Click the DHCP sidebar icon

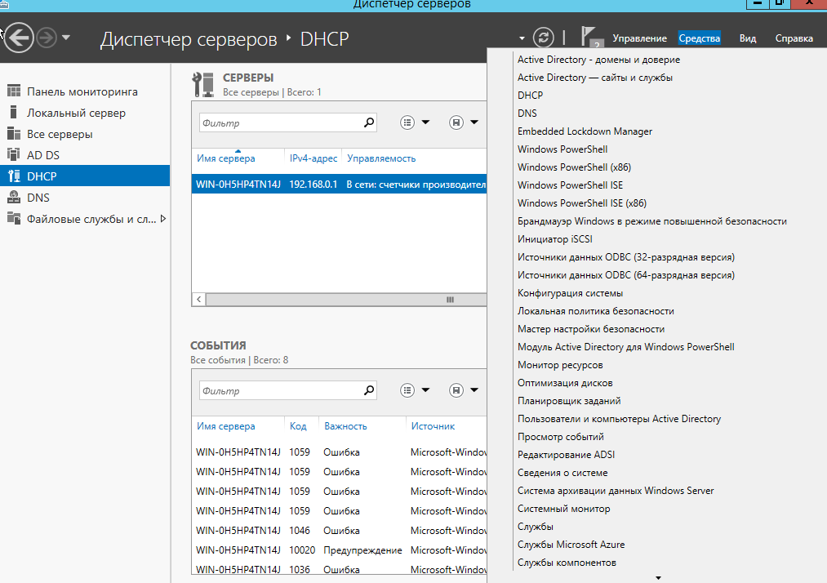pos(14,176)
